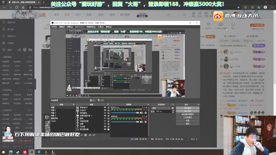Viewport: 276px width, 155px height.
Task: Click the mixer panel vertical scrollbar
Action: tap(149, 121)
